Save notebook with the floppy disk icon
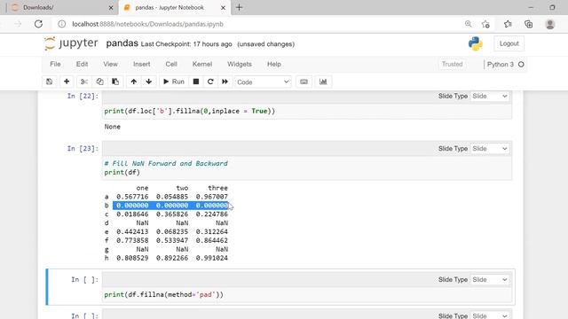 coord(50,82)
